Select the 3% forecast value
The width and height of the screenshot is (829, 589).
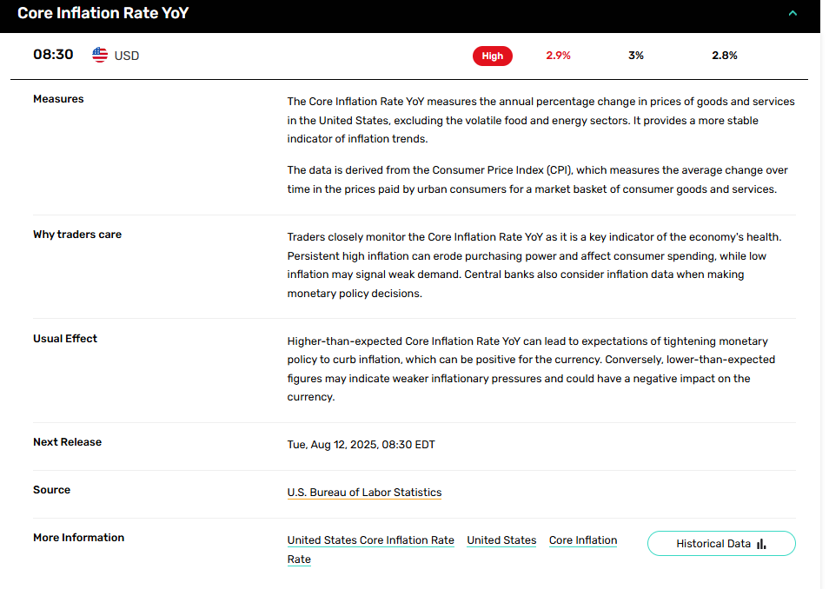[x=636, y=56]
